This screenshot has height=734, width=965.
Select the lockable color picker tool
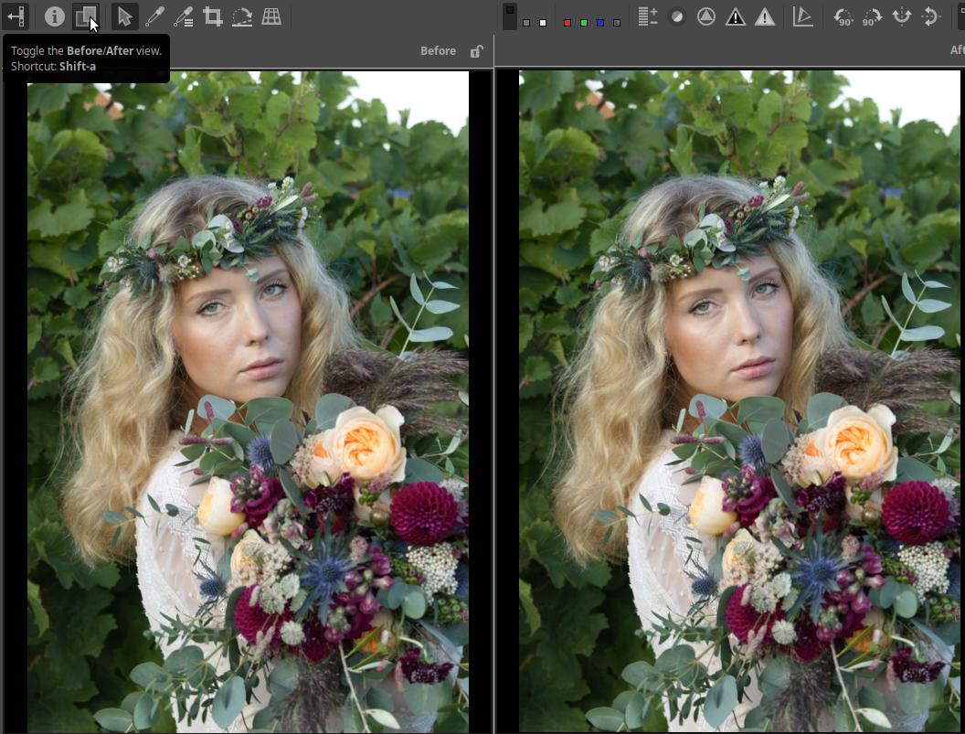(x=184, y=16)
